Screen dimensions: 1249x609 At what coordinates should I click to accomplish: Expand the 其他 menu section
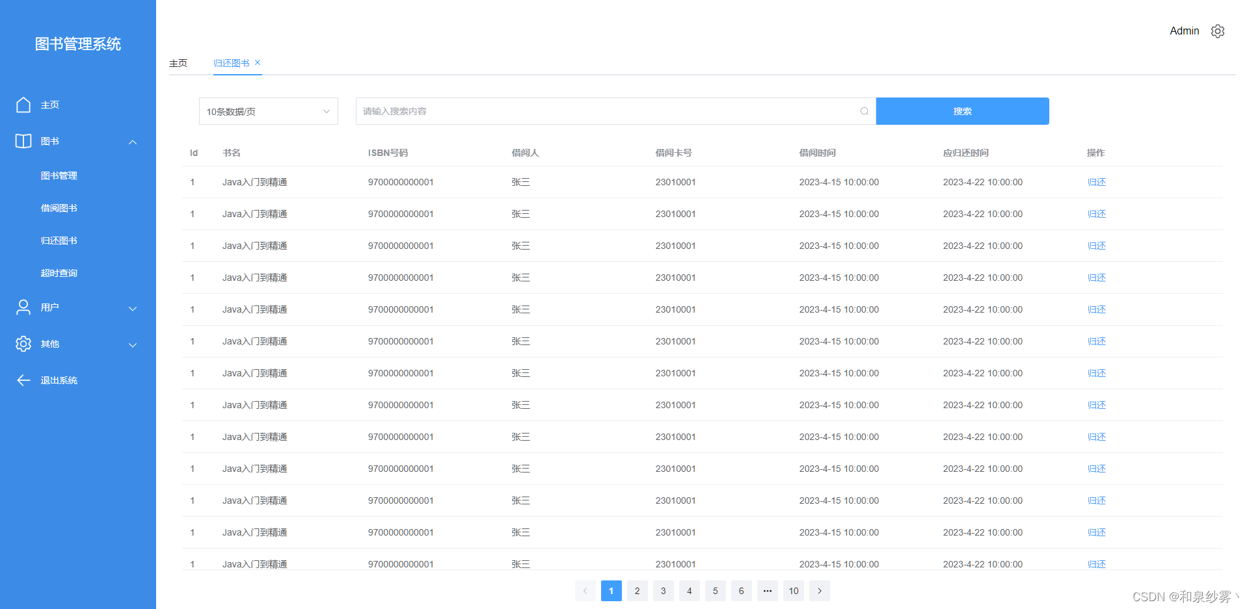[133, 344]
